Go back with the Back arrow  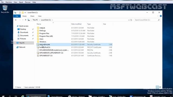click(x=16, y=20)
